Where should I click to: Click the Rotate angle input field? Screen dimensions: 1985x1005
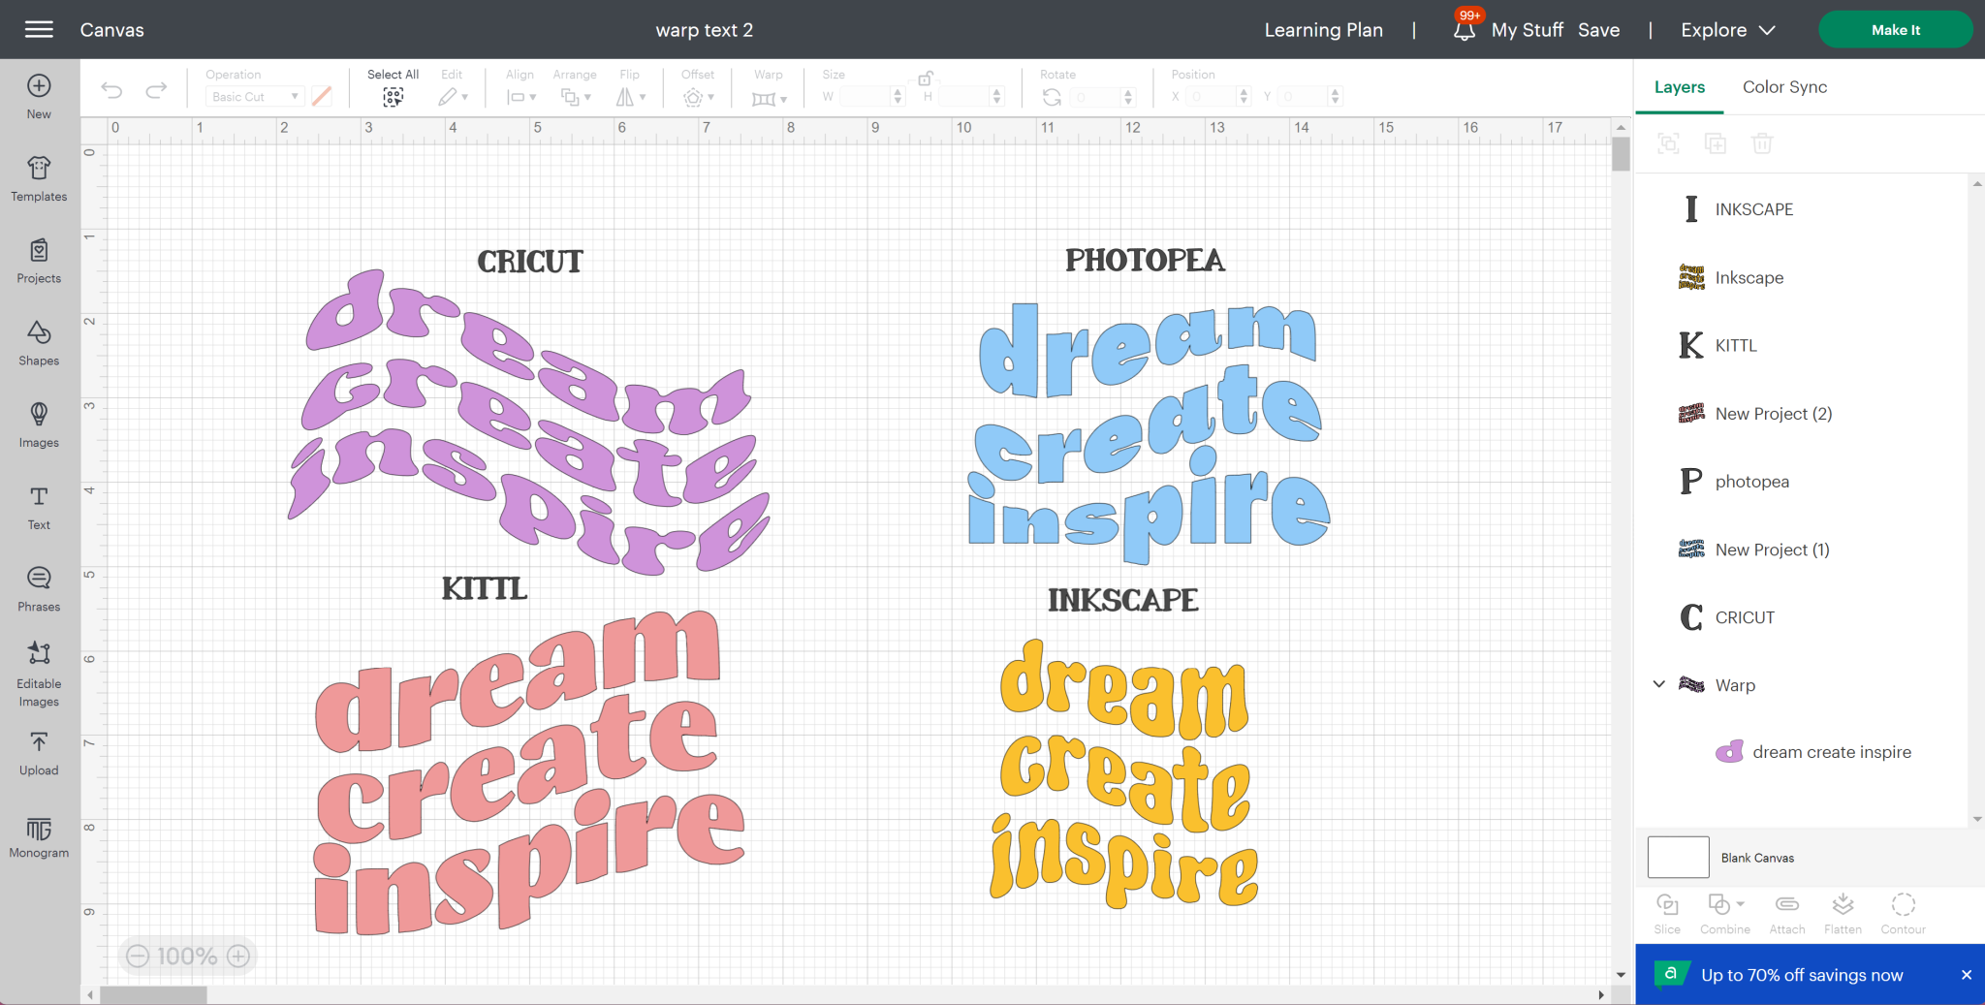pos(1095,97)
